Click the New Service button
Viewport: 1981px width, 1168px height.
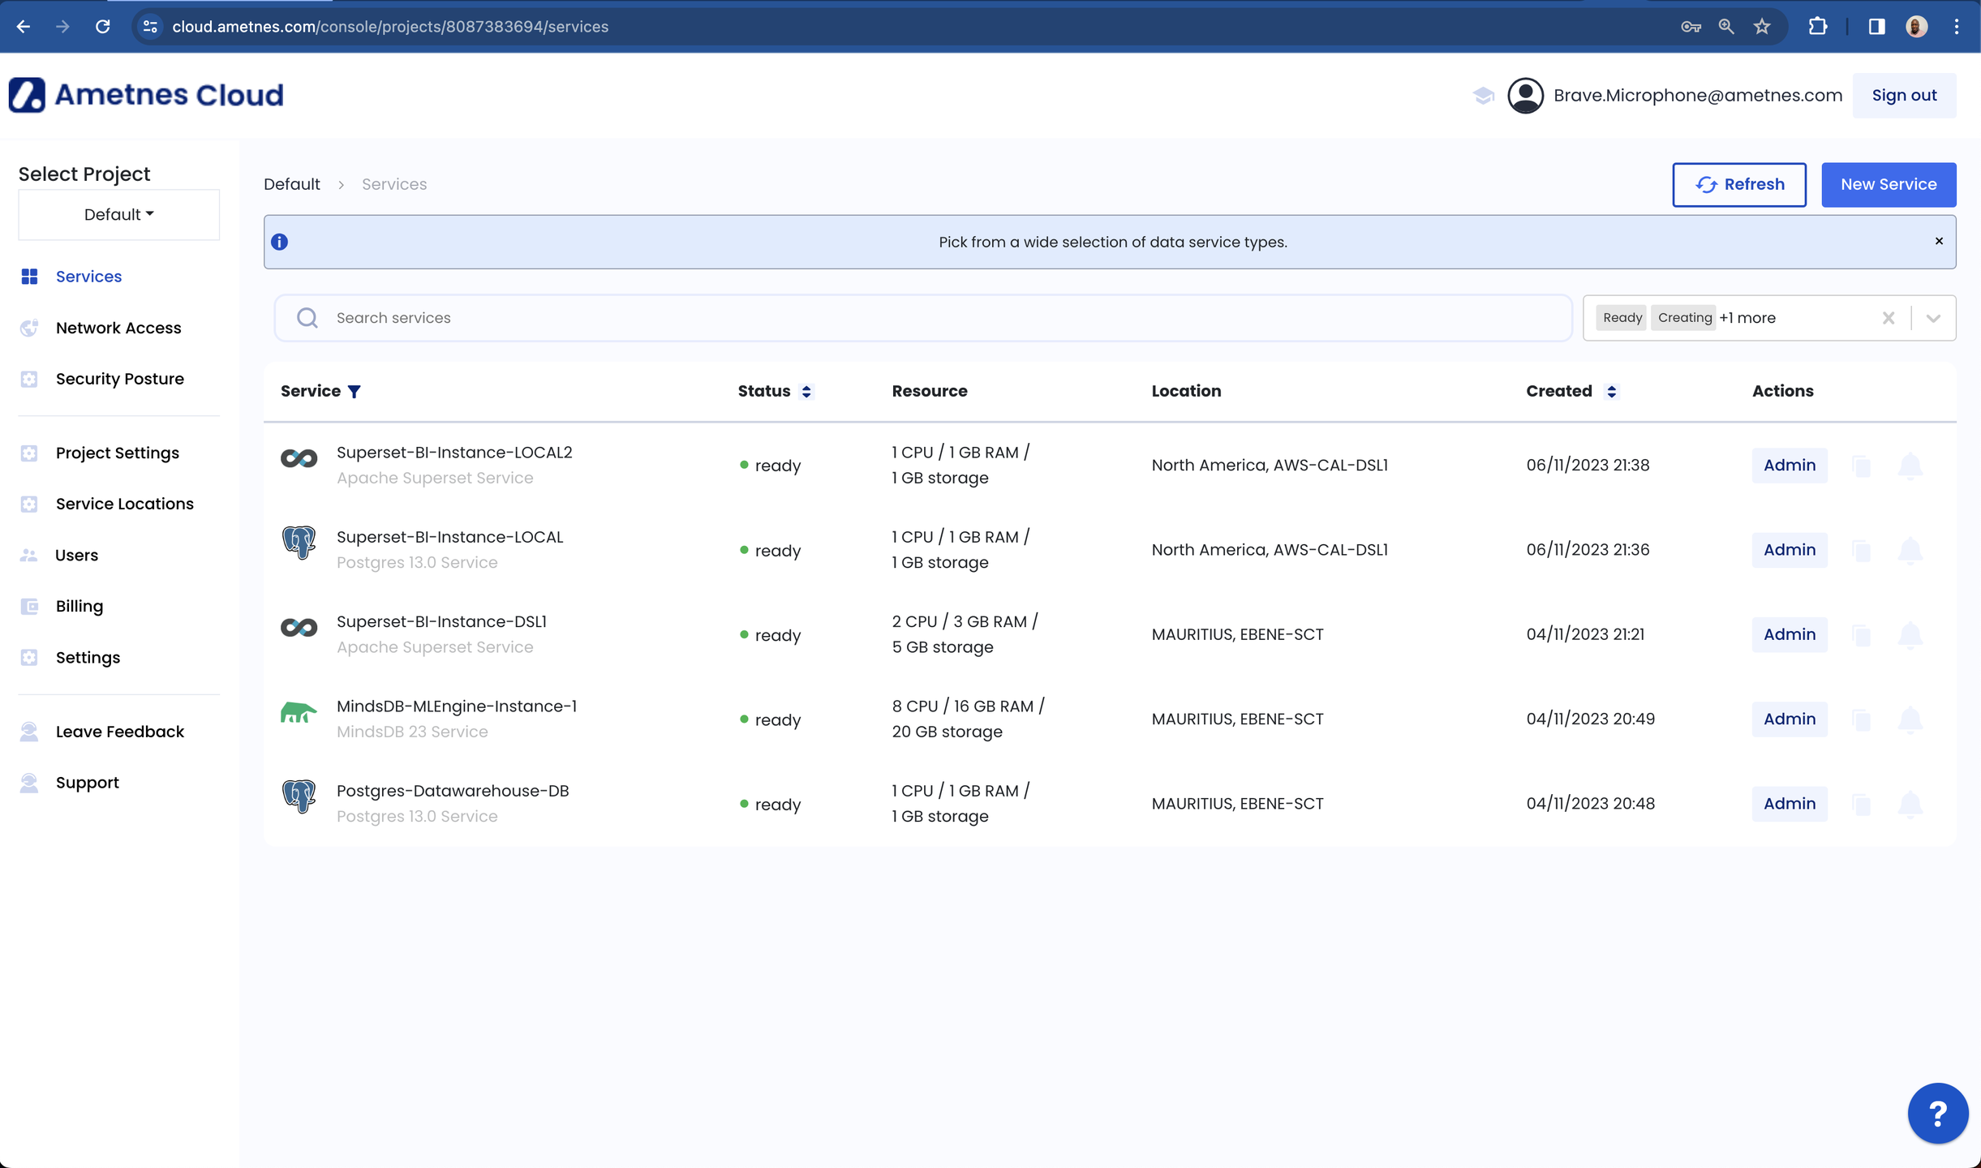1888,184
